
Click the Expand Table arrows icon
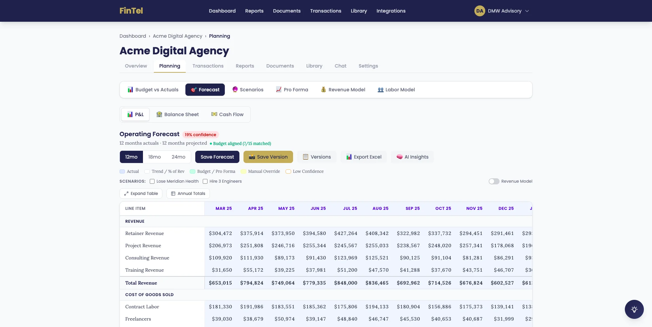[126, 194]
